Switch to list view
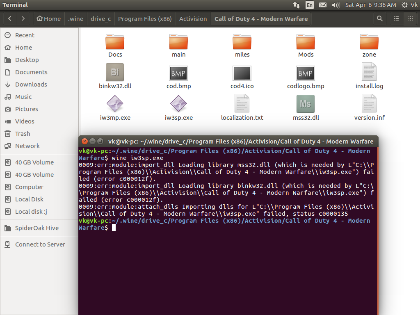 [397, 19]
